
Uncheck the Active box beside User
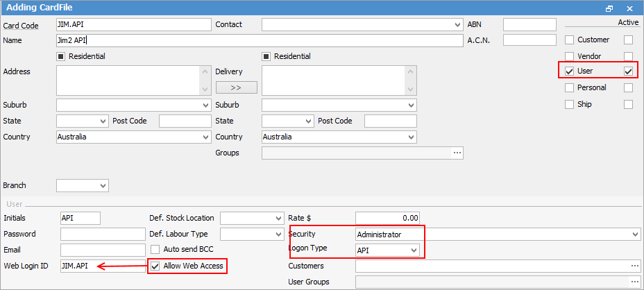[629, 71]
